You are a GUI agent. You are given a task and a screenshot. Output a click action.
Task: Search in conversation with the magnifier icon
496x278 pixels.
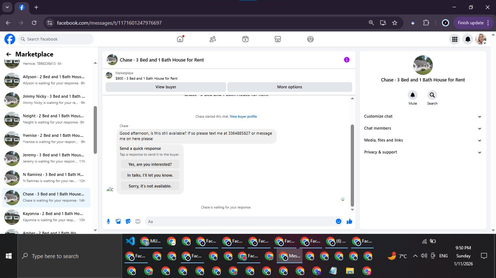[x=432, y=95]
